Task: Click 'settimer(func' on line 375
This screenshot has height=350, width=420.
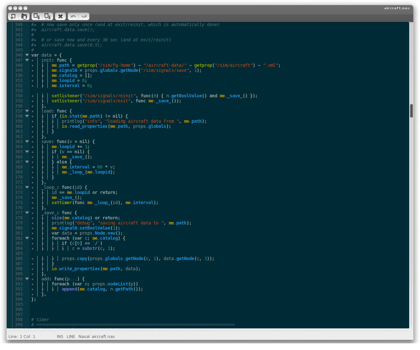Action: [68, 202]
